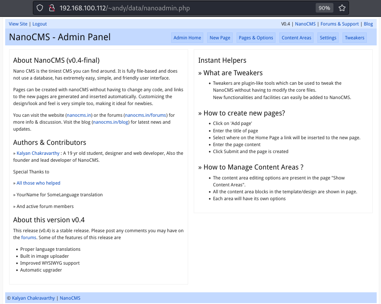Open the Settings tab
381x304 pixels.
[x=328, y=38]
